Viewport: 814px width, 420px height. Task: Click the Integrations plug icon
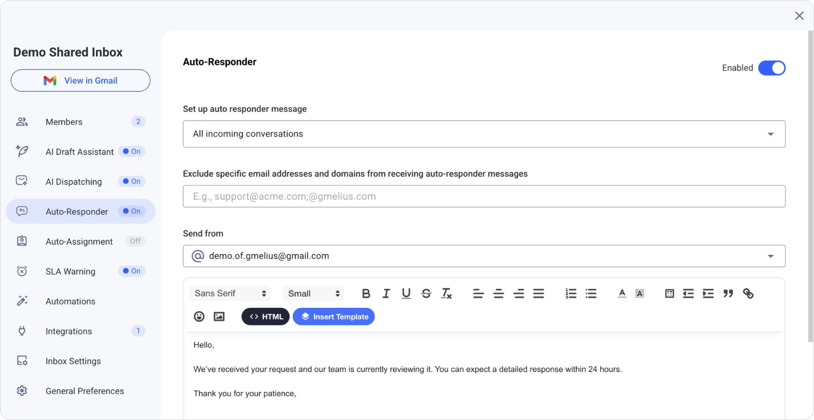[x=22, y=331]
